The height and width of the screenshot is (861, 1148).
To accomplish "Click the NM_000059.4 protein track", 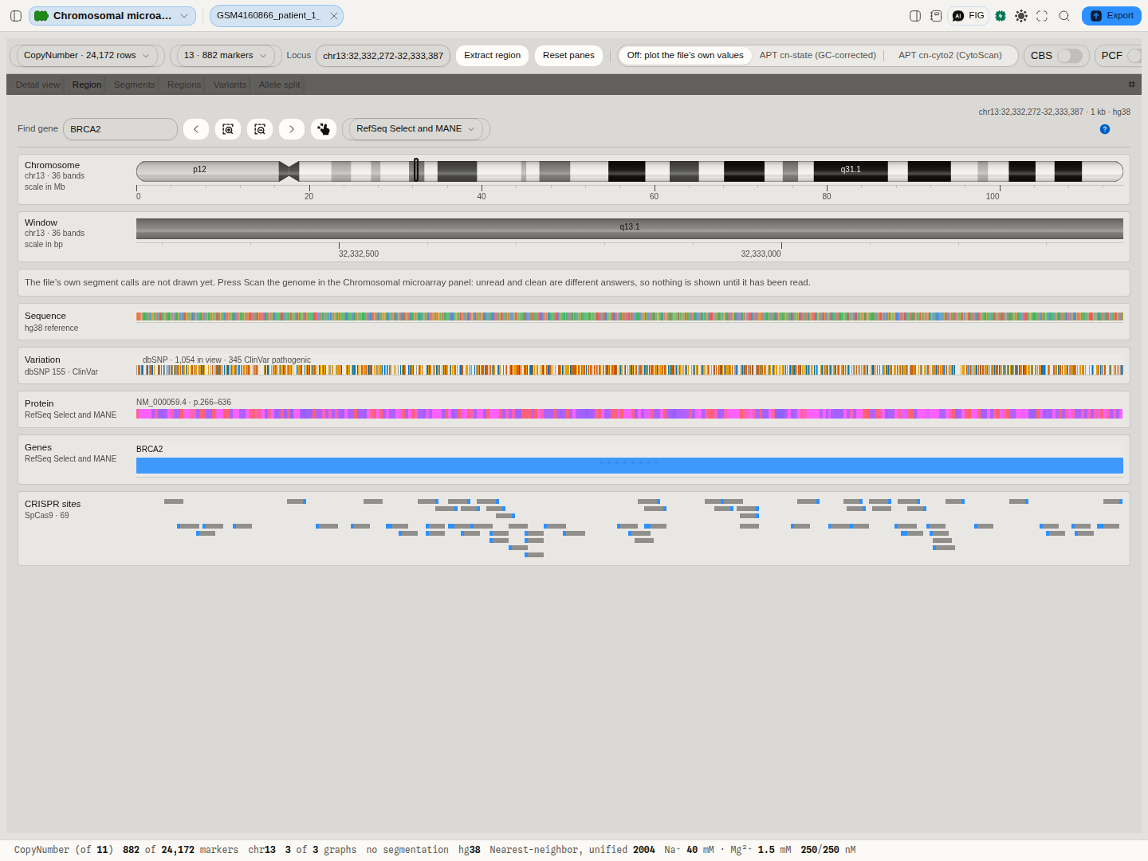I will point(630,414).
